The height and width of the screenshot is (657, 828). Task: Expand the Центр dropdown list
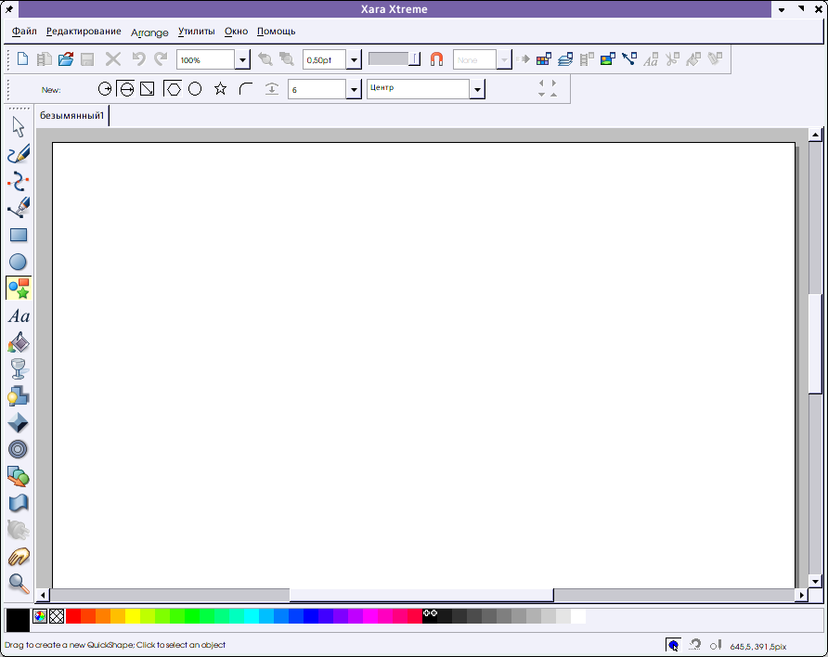(477, 90)
